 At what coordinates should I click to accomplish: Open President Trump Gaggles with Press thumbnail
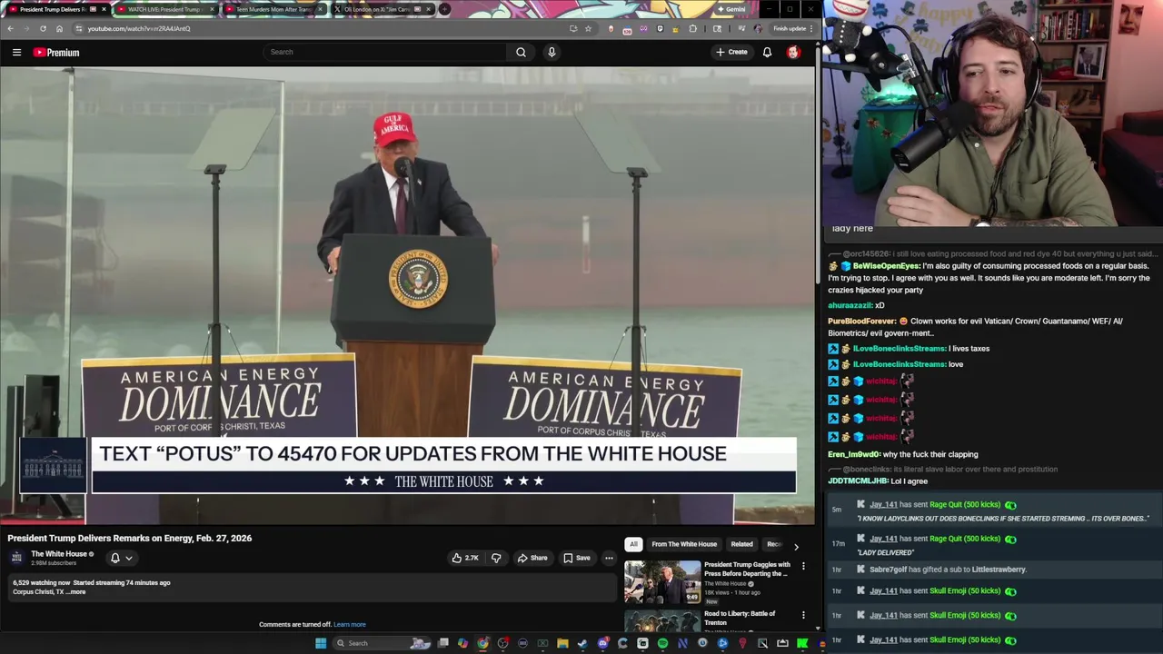point(662,581)
